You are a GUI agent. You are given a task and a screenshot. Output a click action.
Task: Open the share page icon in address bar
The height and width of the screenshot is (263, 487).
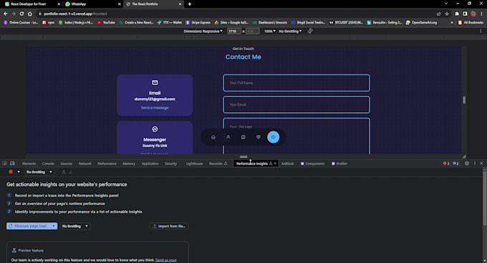[x=438, y=14]
